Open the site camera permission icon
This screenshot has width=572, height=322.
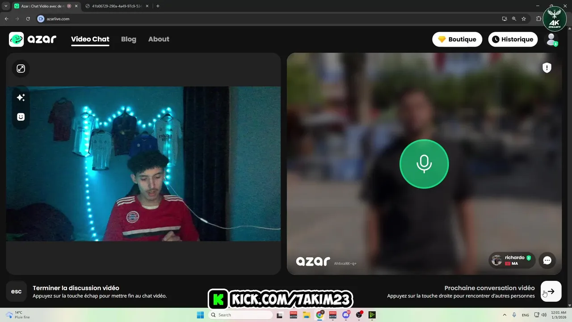click(41, 19)
